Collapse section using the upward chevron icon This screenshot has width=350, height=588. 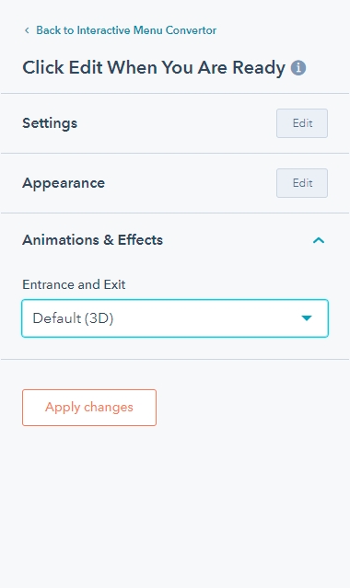coord(319,240)
